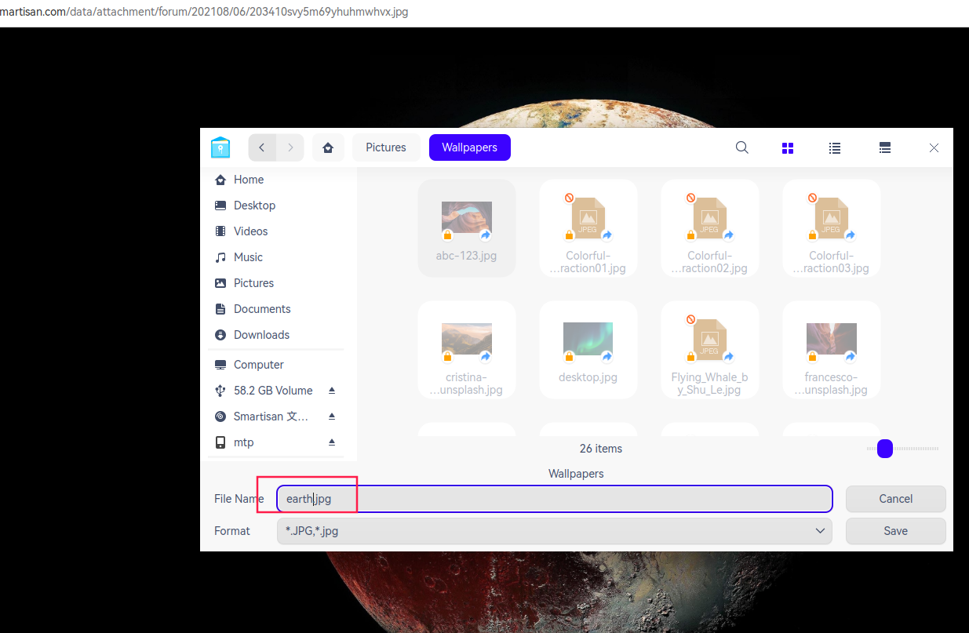This screenshot has height=633, width=969.
Task: Click the file manager app icon
Action: click(x=220, y=147)
